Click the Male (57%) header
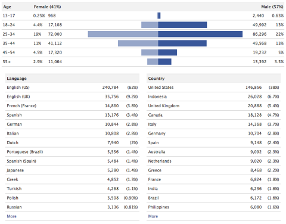286x224 pixels. click(272, 7)
